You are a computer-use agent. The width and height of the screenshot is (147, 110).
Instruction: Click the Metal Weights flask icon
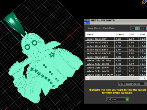87,22
